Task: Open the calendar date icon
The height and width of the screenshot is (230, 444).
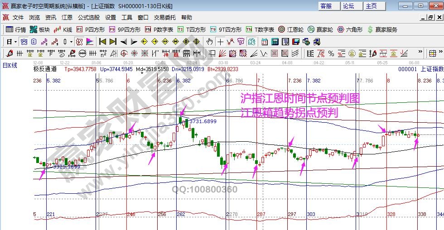Action: click(264, 42)
